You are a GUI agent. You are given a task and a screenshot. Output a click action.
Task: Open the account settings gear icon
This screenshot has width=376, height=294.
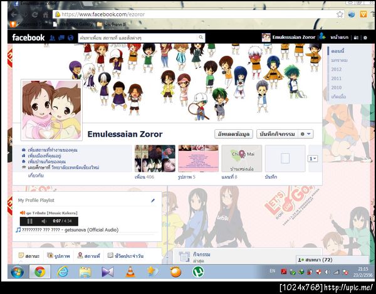[365, 38]
